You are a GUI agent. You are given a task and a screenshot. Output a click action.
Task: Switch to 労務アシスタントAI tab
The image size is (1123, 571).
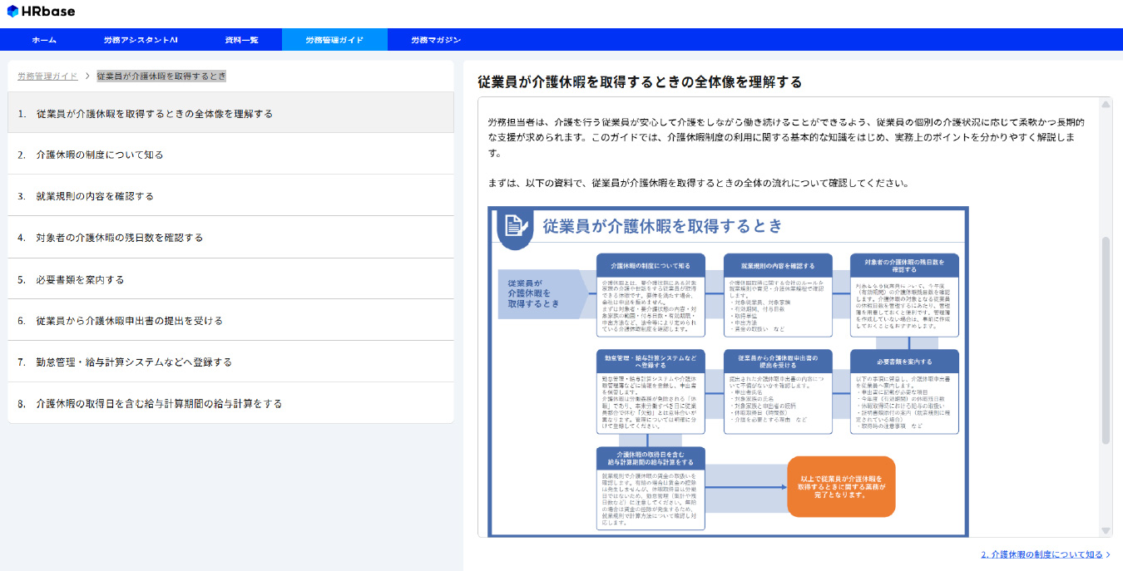pyautogui.click(x=141, y=40)
